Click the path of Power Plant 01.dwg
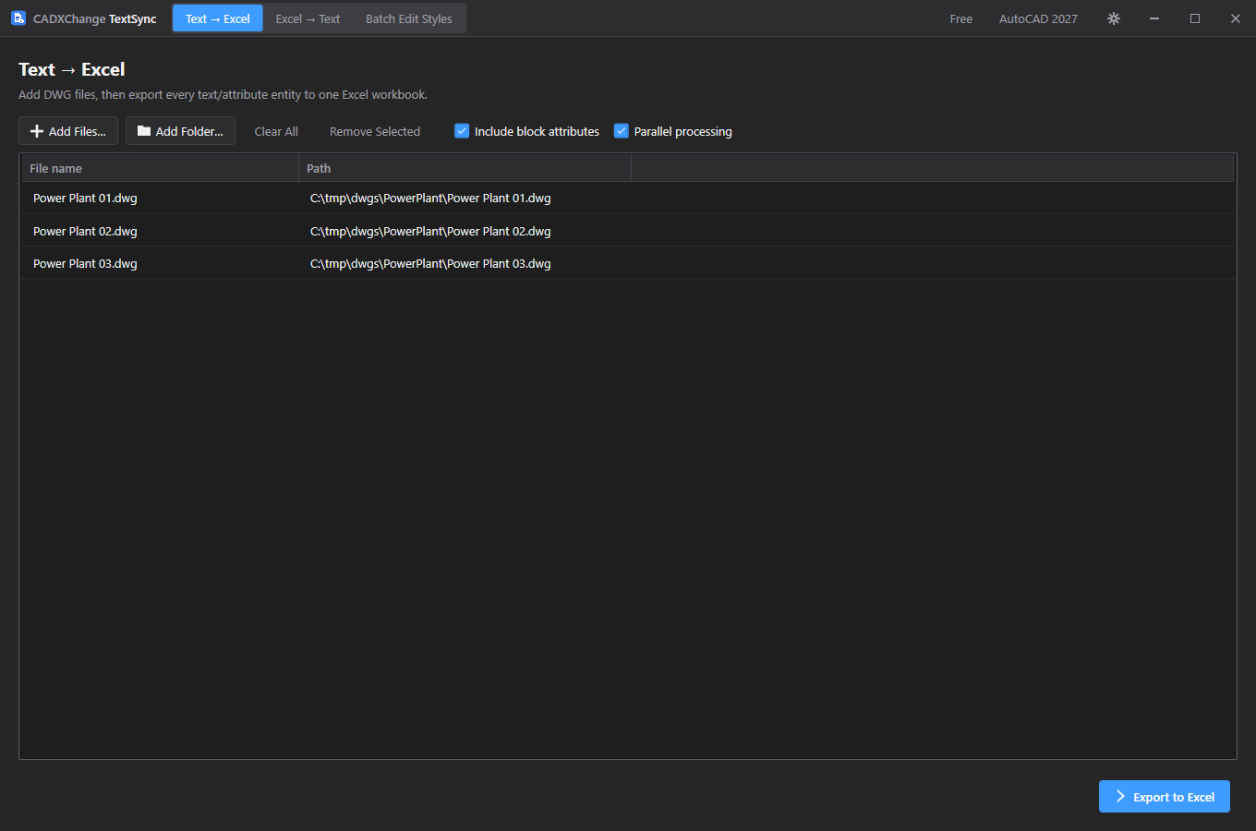The height and width of the screenshot is (831, 1256). pos(430,198)
